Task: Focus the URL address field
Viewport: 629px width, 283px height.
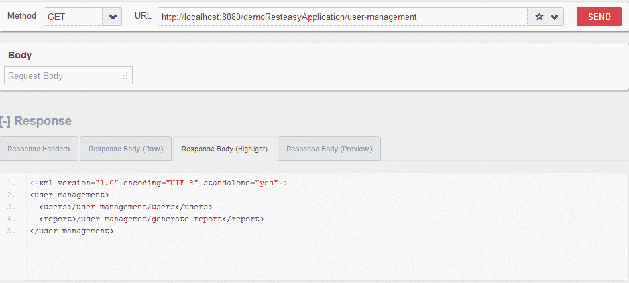Action: coord(342,17)
